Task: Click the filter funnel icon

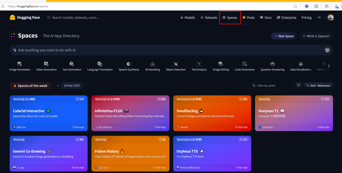Action: [299, 86]
